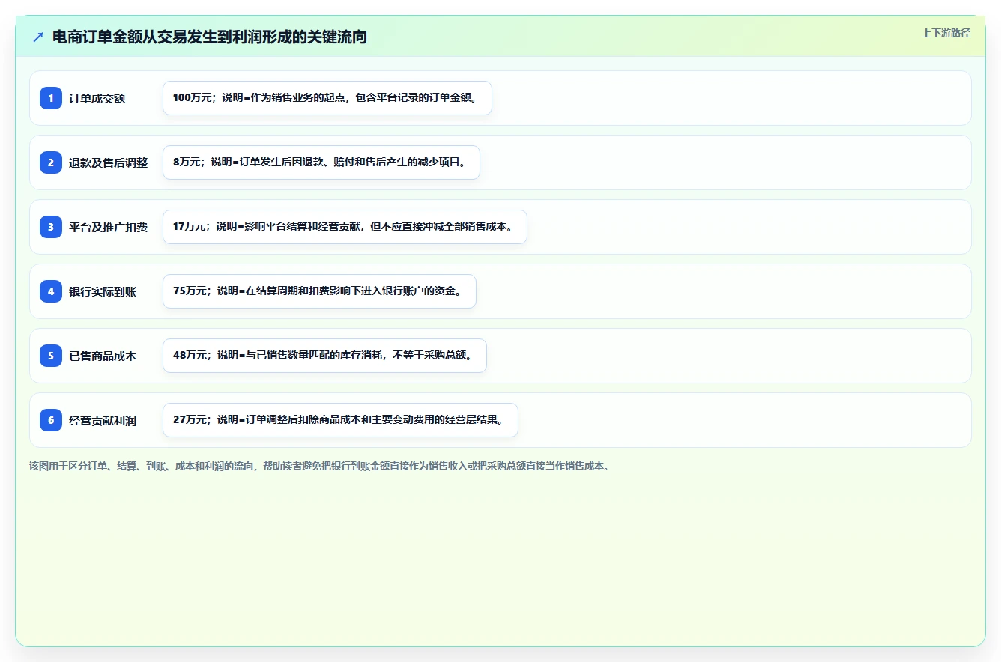This screenshot has width=1001, height=662.
Task: Select the 退款及售后调整 label
Action: point(108,163)
